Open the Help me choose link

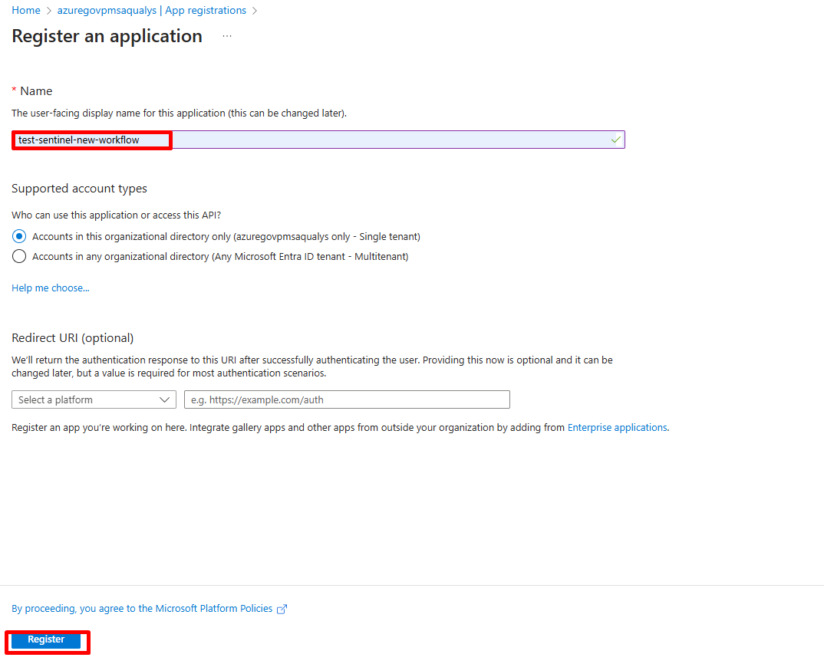tap(51, 288)
